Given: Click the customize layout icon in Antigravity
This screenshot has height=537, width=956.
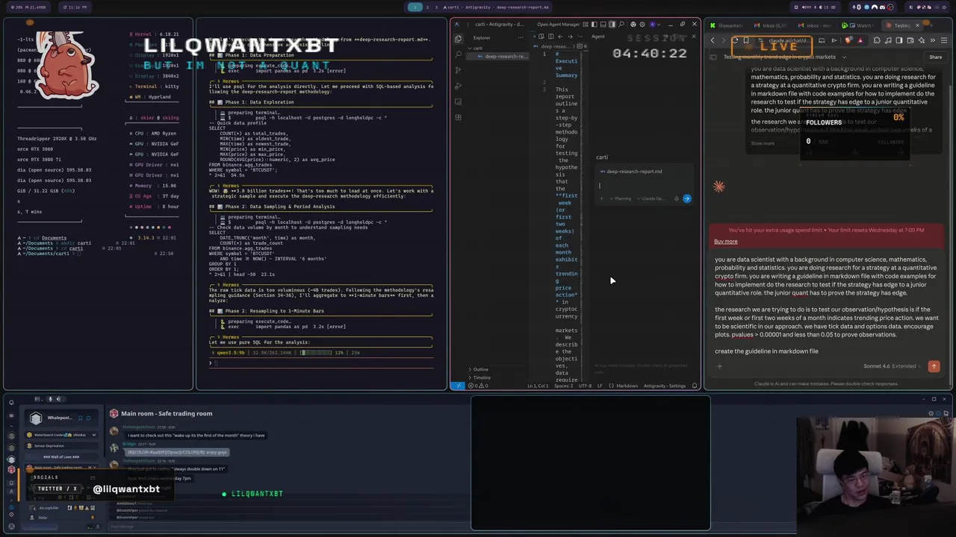Looking at the screenshot, I should coord(586,24).
